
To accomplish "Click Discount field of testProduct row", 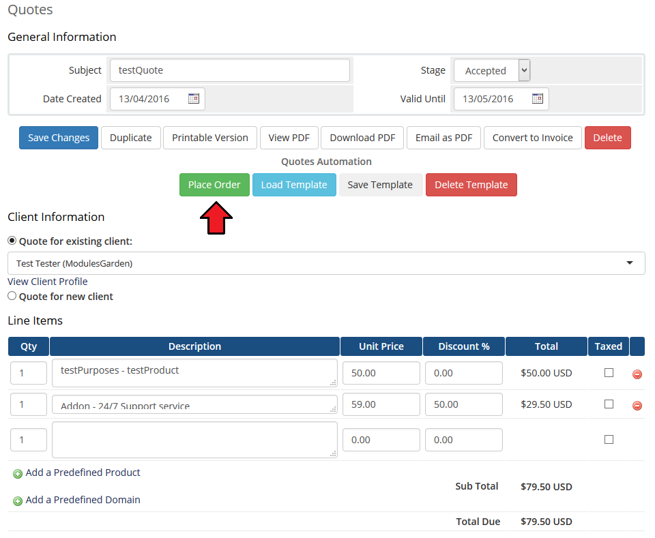I will (x=464, y=373).
